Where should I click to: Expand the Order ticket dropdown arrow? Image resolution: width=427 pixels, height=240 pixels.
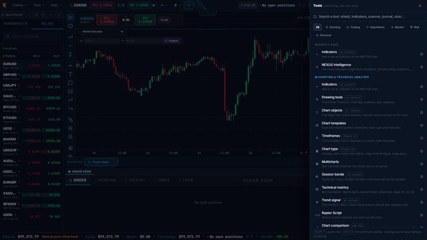click(x=114, y=162)
